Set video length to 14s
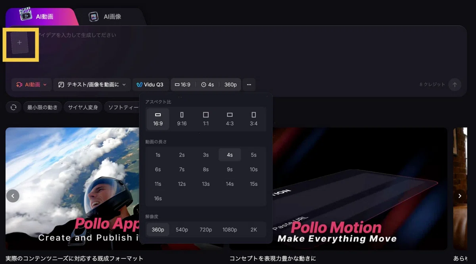The width and height of the screenshot is (476, 264). click(230, 184)
